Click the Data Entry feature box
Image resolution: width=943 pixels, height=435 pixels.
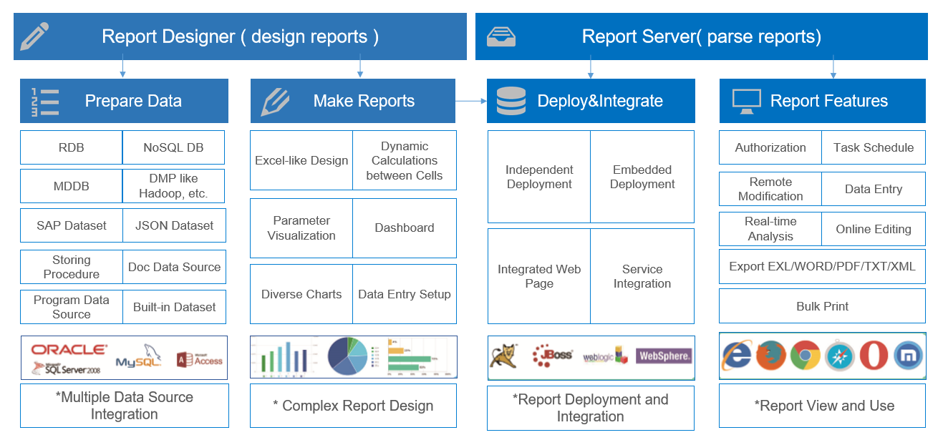pyautogui.click(x=874, y=189)
